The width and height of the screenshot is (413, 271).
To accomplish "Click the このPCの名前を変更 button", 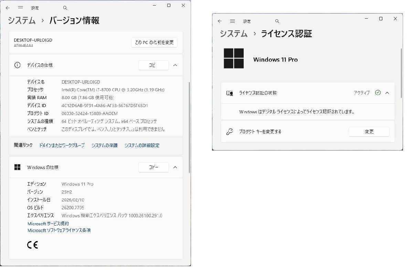I will tap(154, 42).
